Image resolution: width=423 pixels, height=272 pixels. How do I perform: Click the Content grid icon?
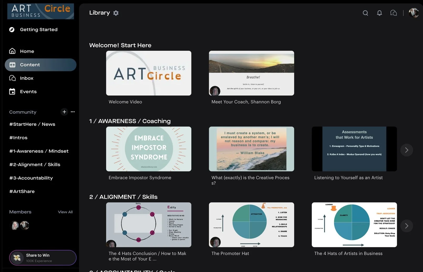[12, 65]
